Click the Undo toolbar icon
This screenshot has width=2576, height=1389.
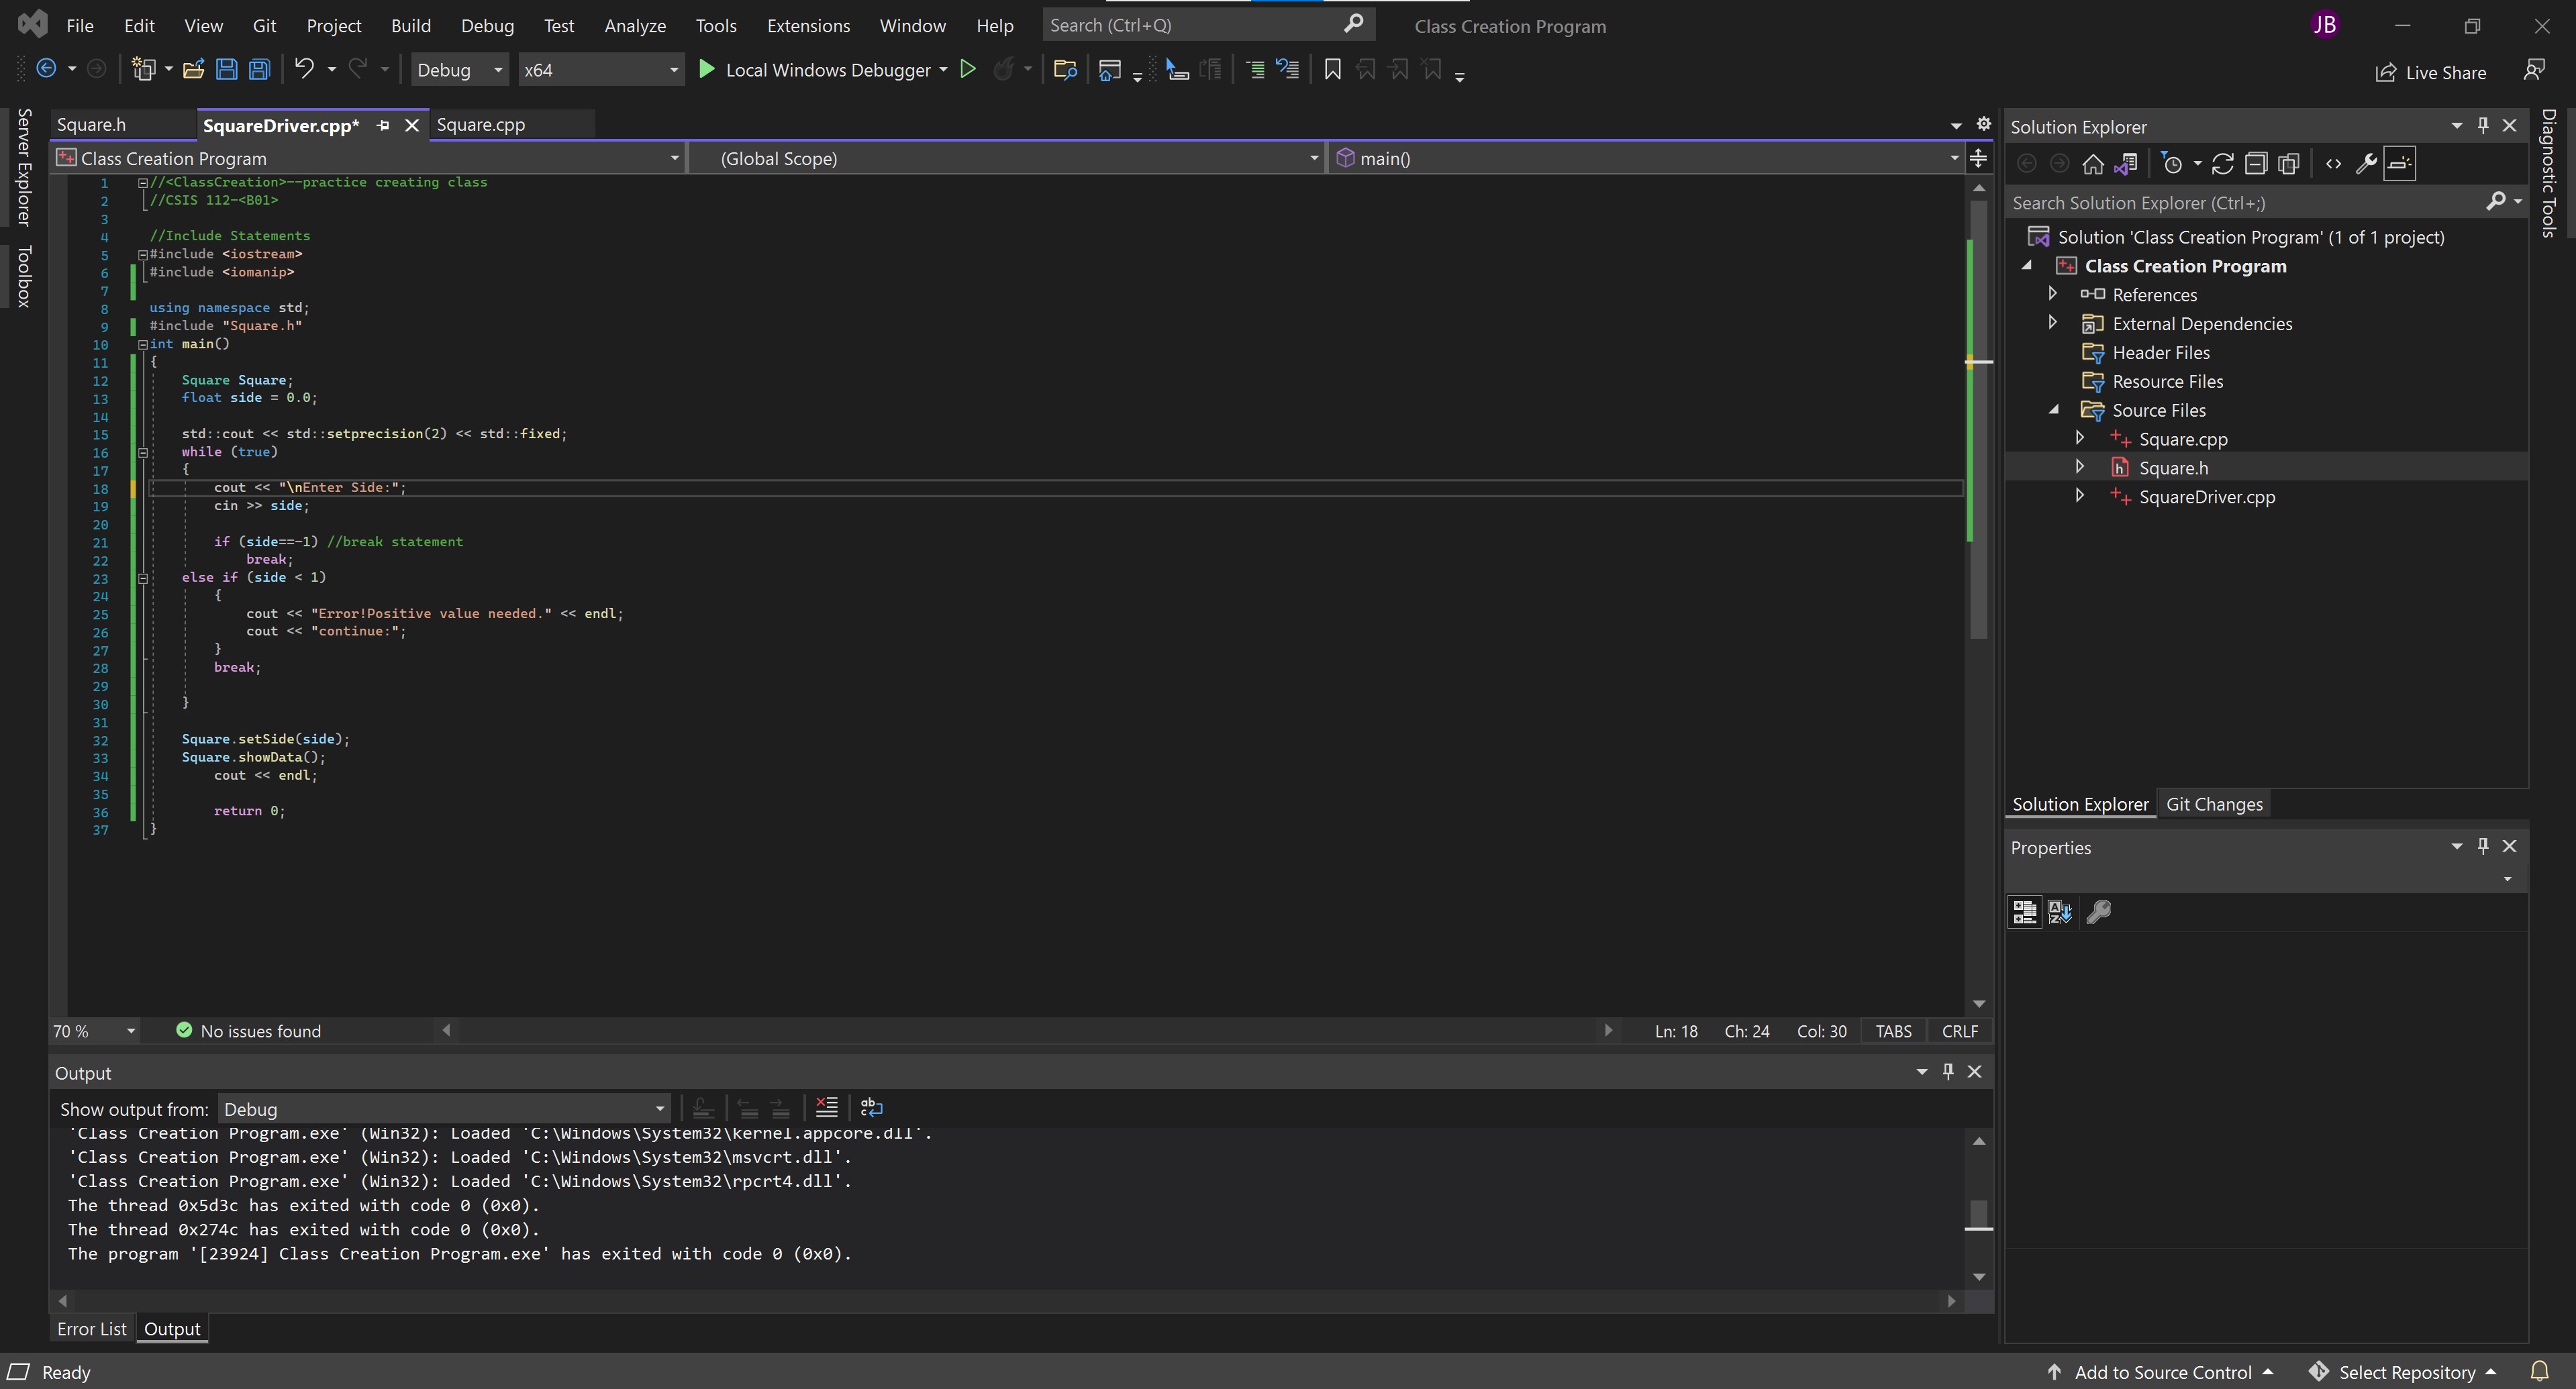(304, 70)
